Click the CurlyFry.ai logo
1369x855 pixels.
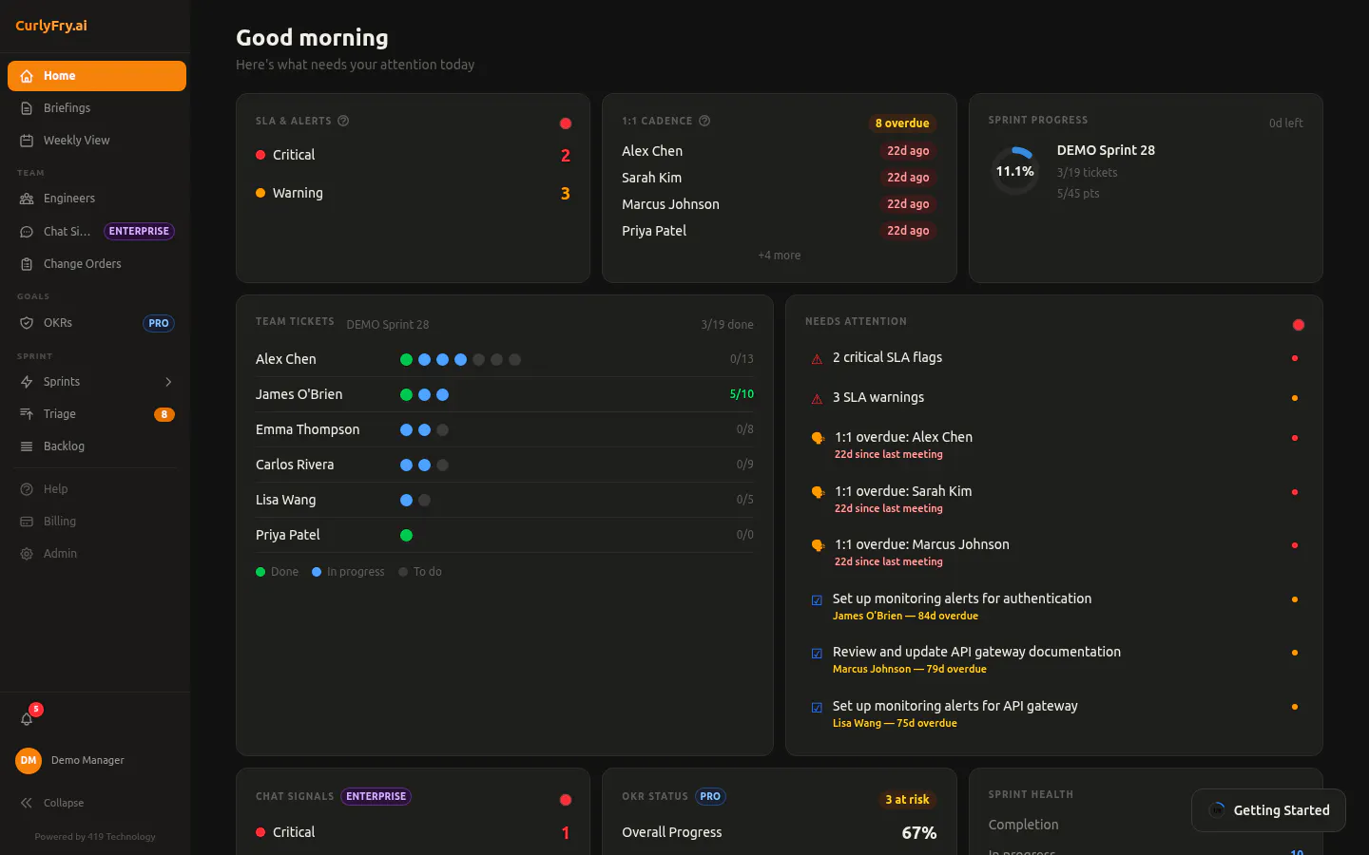tap(51, 26)
